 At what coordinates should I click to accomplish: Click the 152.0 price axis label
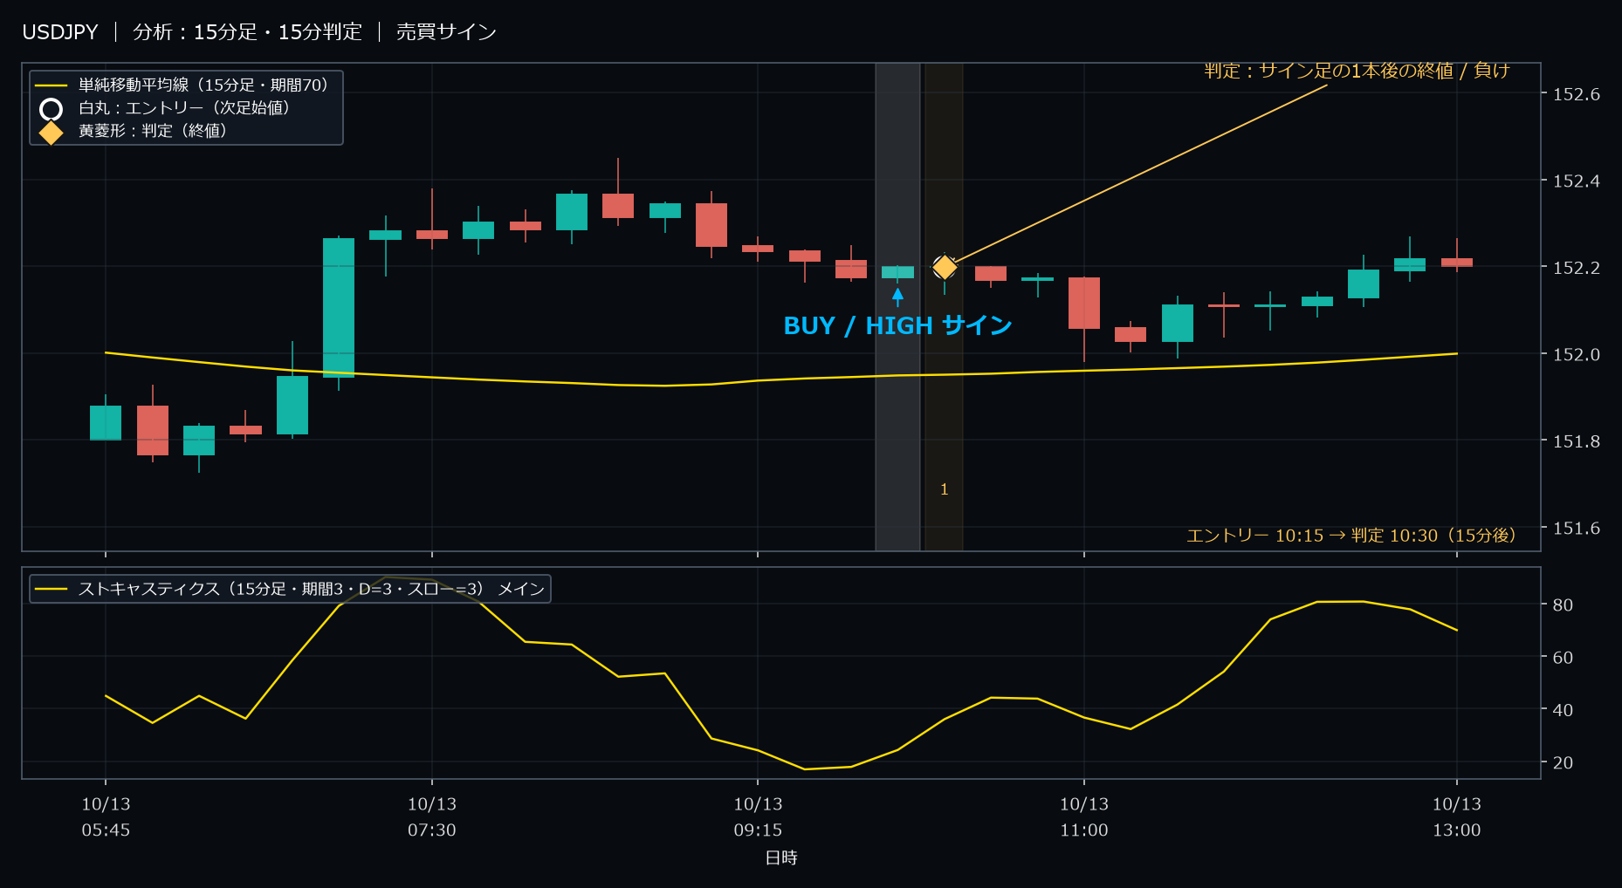1577,355
